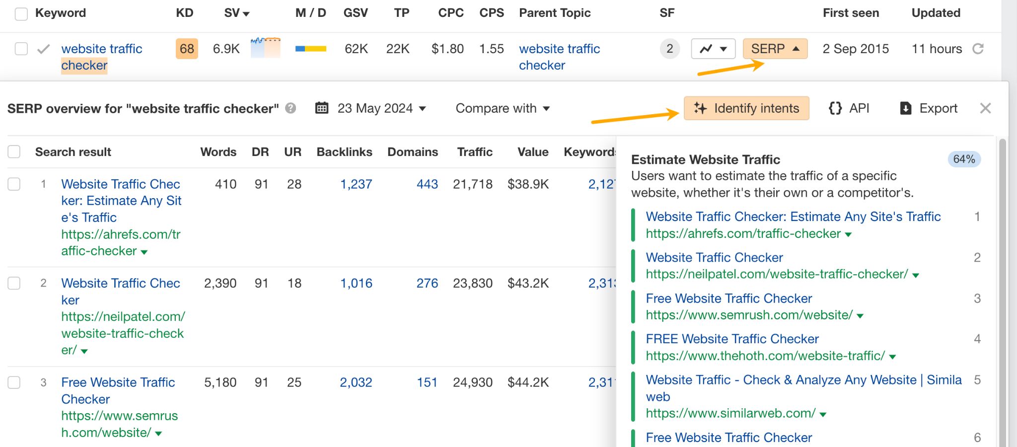Image resolution: width=1017 pixels, height=447 pixels.
Task: Open the "Compare with" dropdown
Action: click(x=502, y=108)
